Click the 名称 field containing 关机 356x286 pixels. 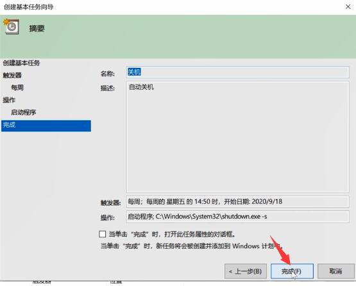(x=237, y=72)
